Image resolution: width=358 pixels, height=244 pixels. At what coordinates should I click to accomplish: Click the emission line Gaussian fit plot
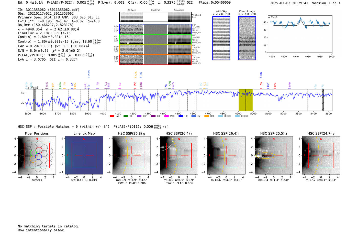pos(300,35)
